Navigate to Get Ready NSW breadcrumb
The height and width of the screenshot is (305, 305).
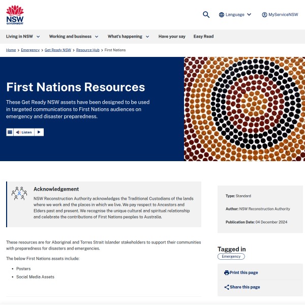point(58,50)
